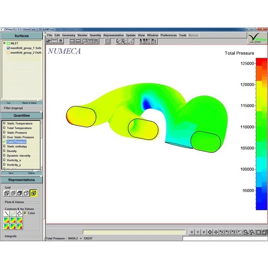Expand the Integrals section
The width and height of the screenshot is (268, 268).
pyautogui.click(x=10, y=236)
